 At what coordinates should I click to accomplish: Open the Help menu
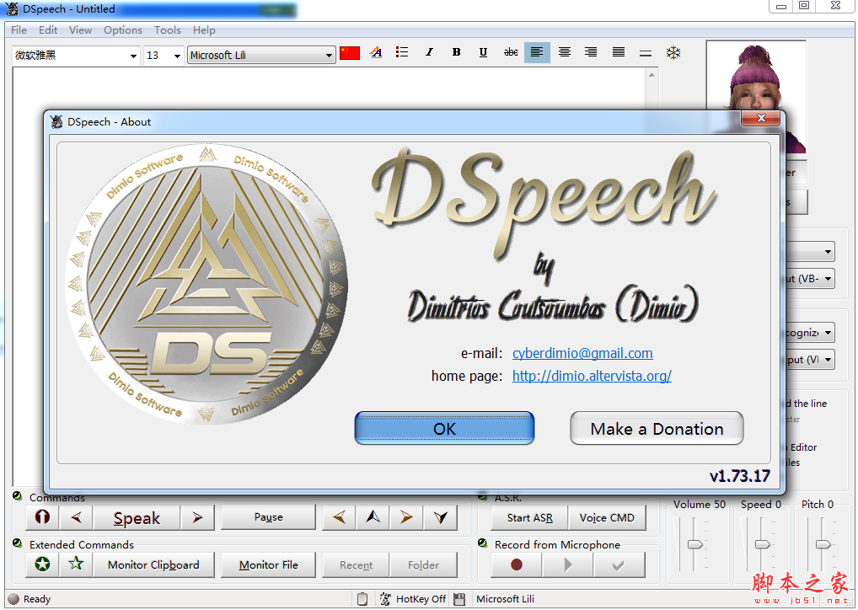[x=204, y=30]
